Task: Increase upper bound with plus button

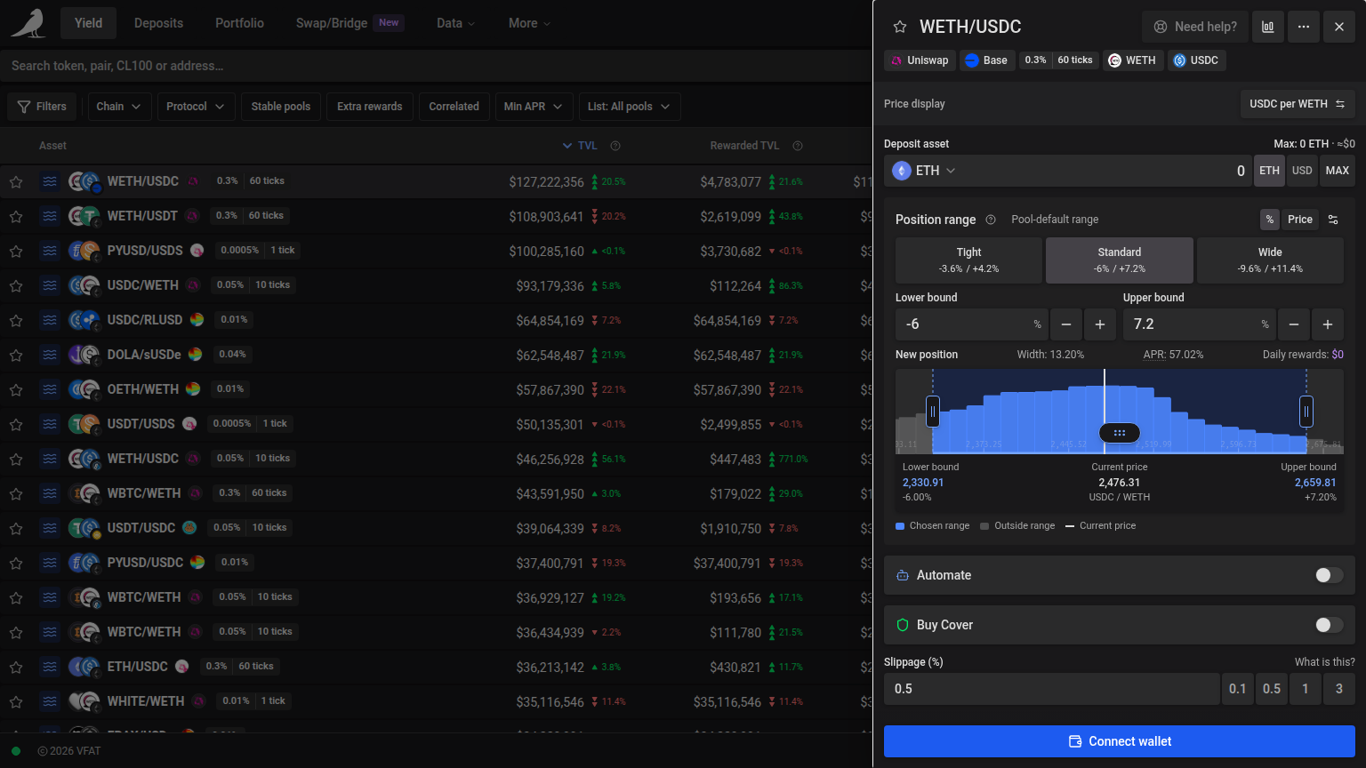Action: pos(1328,324)
